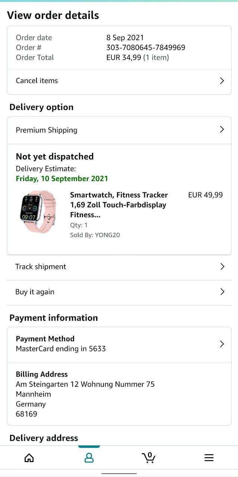This screenshot has width=238, height=477.
Task: Open MasterCard ending in 5633 details
Action: coord(61,349)
